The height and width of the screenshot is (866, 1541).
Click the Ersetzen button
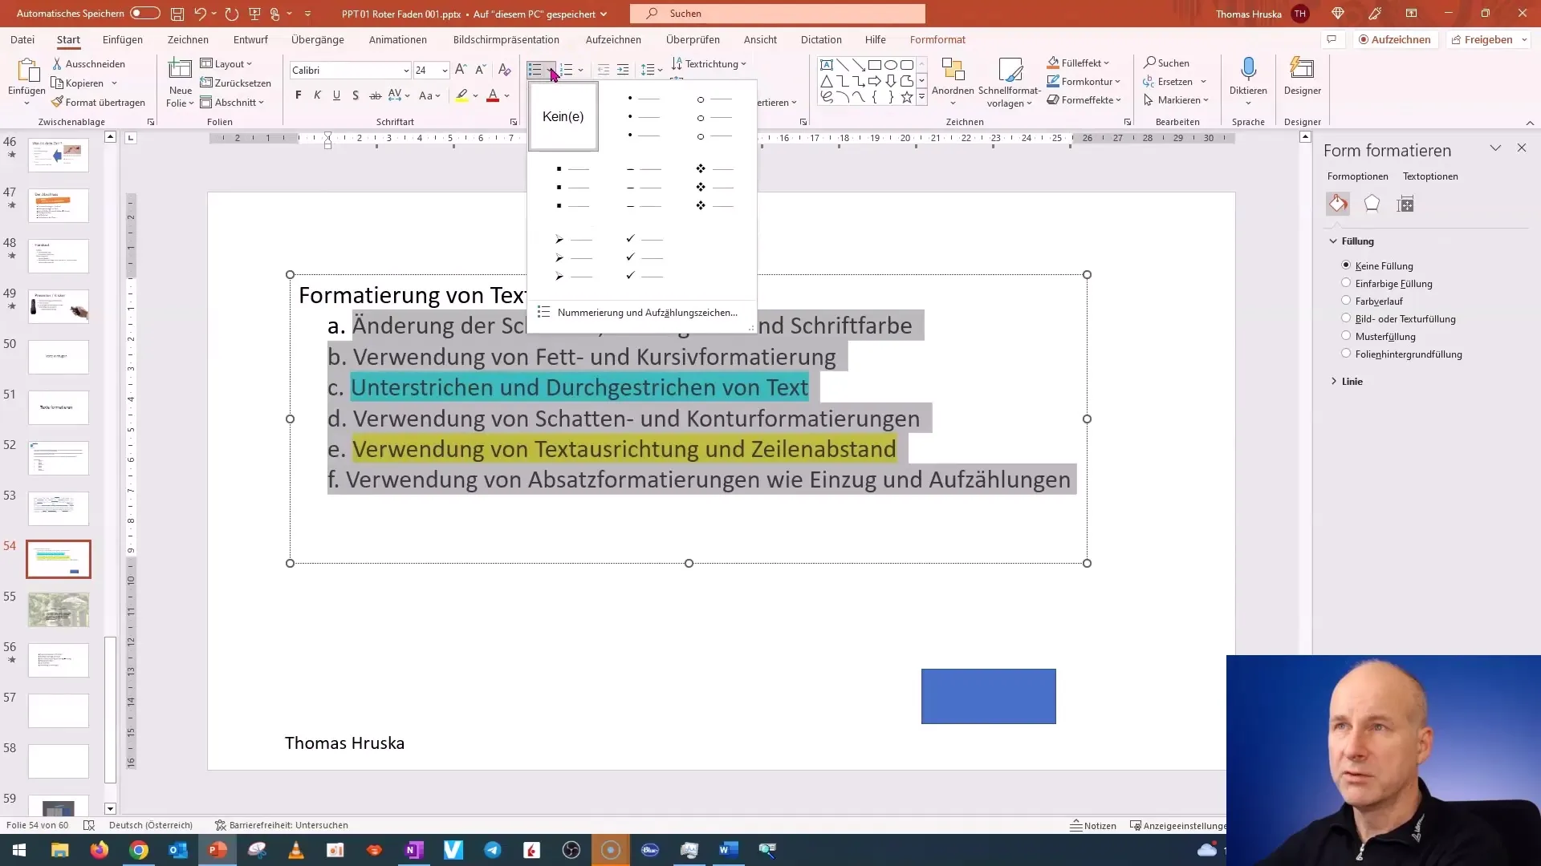(1174, 81)
